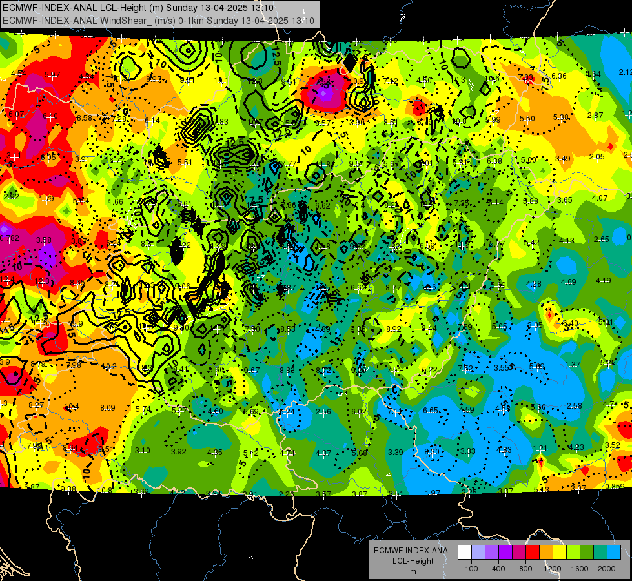Image resolution: width=632 pixels, height=581 pixels.
Task: Click the wind shear value 8.09
Action: pos(108,407)
